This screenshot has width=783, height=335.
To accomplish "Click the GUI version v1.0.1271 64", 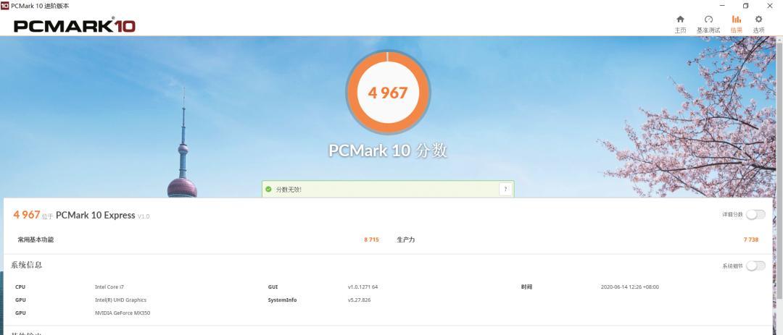I will click(x=362, y=287).
